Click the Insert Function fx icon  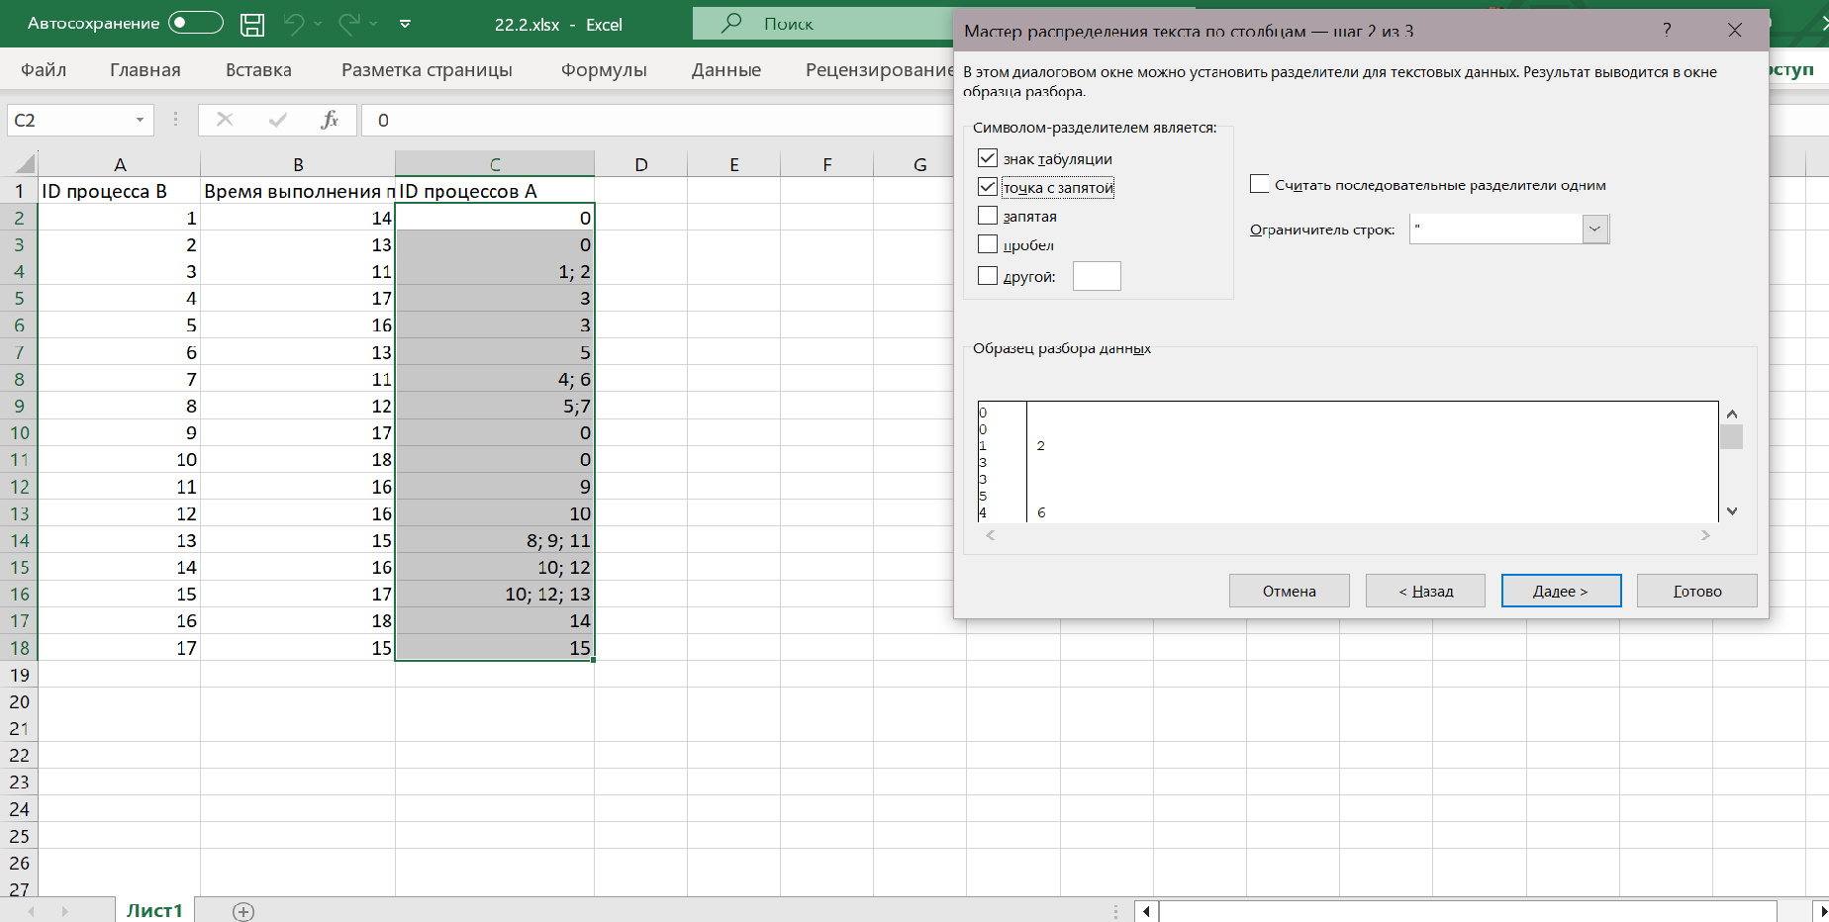pyautogui.click(x=330, y=120)
